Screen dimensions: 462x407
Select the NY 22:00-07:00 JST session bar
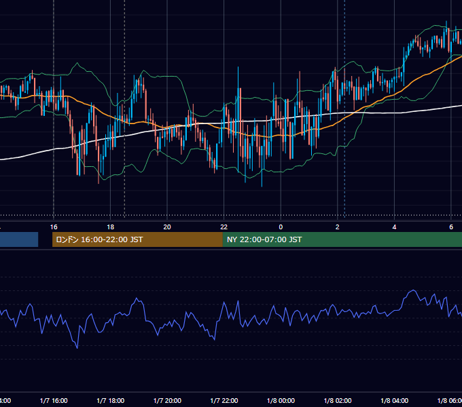click(342, 239)
